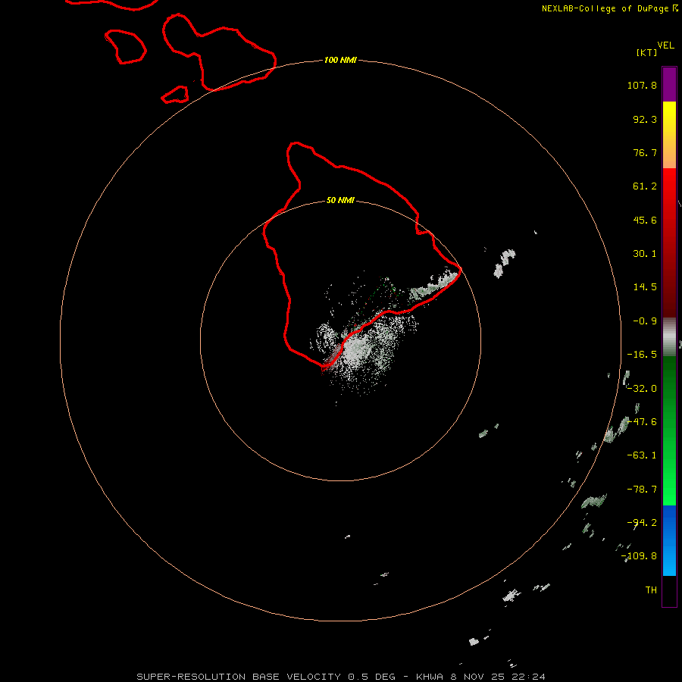Click the 45.6 velocity scale value
This screenshot has width=682, height=682.
point(645,220)
